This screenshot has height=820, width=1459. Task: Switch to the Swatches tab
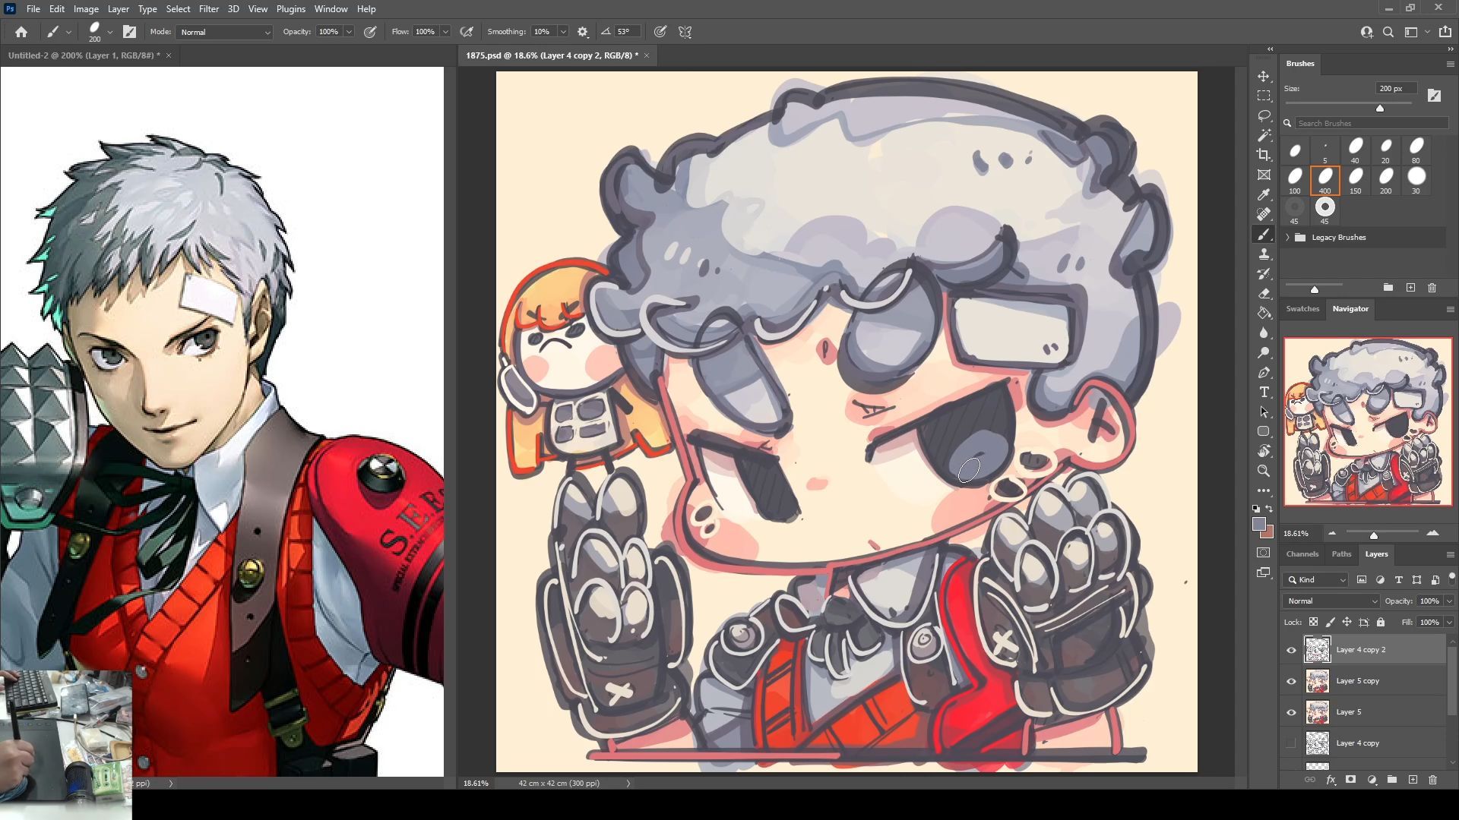pyautogui.click(x=1302, y=308)
